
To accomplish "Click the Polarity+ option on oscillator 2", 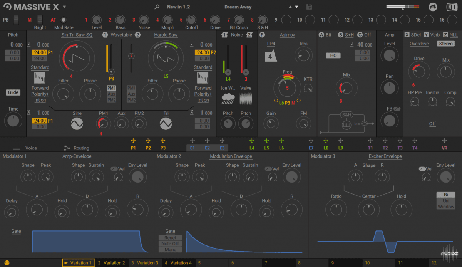I will click(x=203, y=94).
